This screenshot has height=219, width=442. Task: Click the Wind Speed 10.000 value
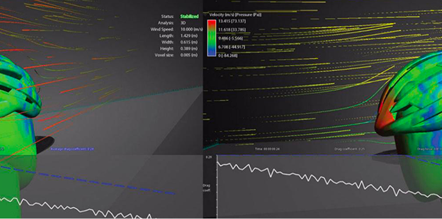click(189, 29)
